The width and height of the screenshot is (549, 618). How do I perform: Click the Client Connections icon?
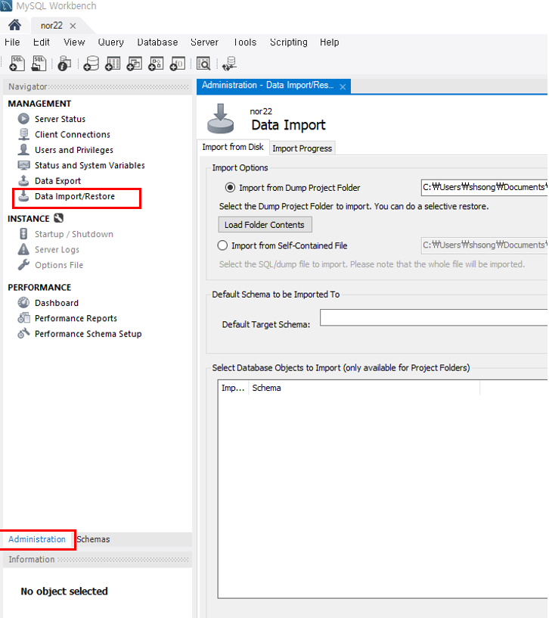click(x=23, y=134)
